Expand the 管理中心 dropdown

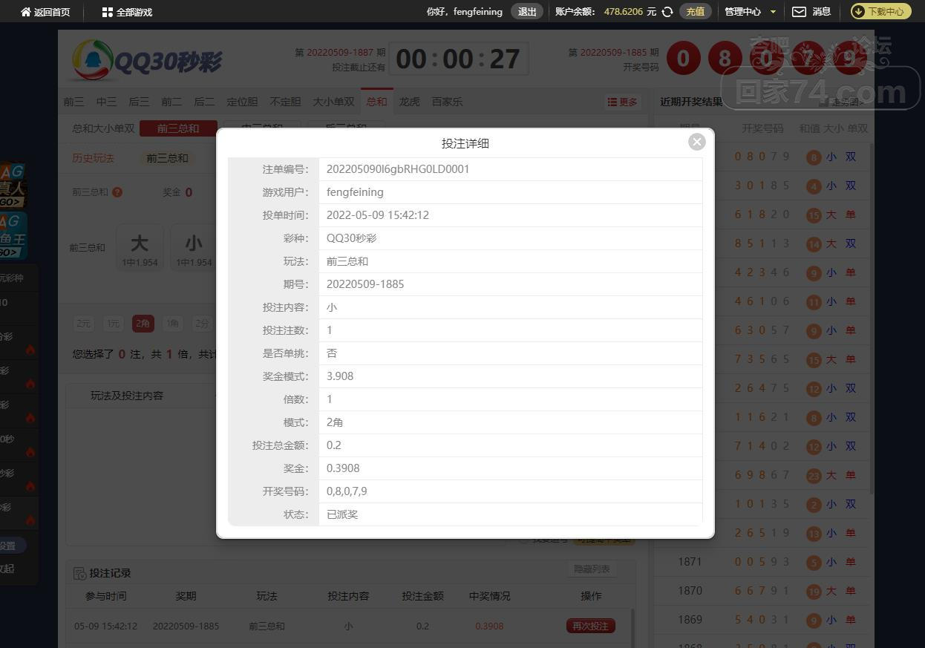click(x=773, y=12)
